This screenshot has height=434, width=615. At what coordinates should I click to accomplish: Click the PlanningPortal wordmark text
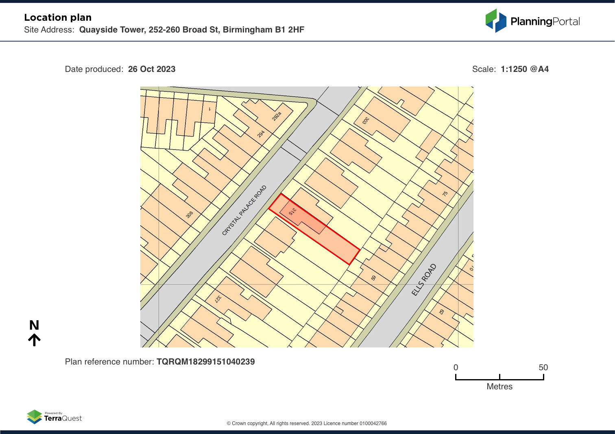pyautogui.click(x=545, y=22)
